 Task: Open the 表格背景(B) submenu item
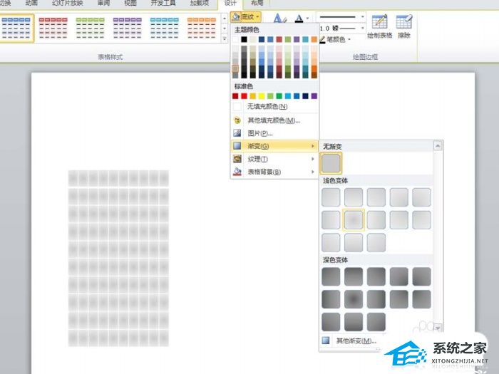click(274, 172)
